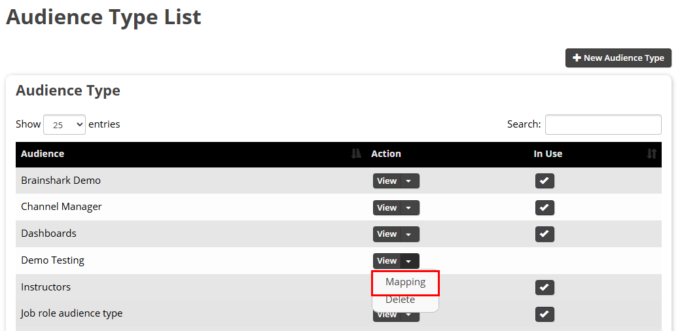Toggle In Use checkmark for Dashboards
680x331 pixels.
(545, 234)
